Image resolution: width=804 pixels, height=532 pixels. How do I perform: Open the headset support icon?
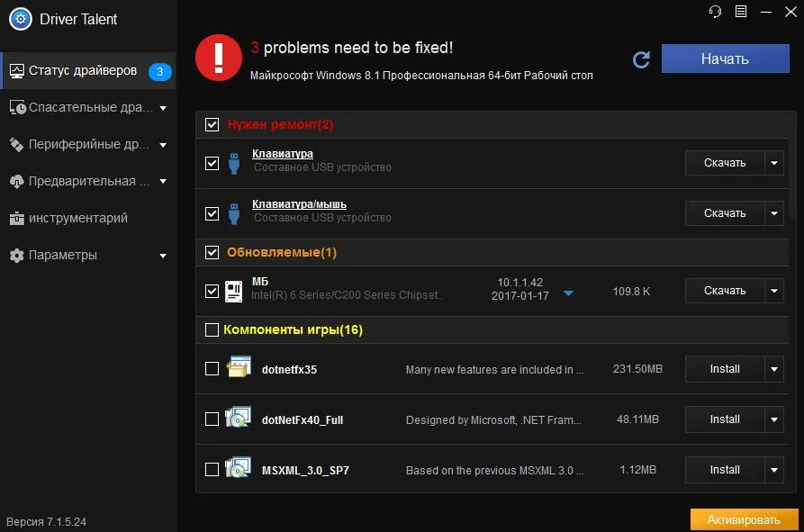pos(715,12)
